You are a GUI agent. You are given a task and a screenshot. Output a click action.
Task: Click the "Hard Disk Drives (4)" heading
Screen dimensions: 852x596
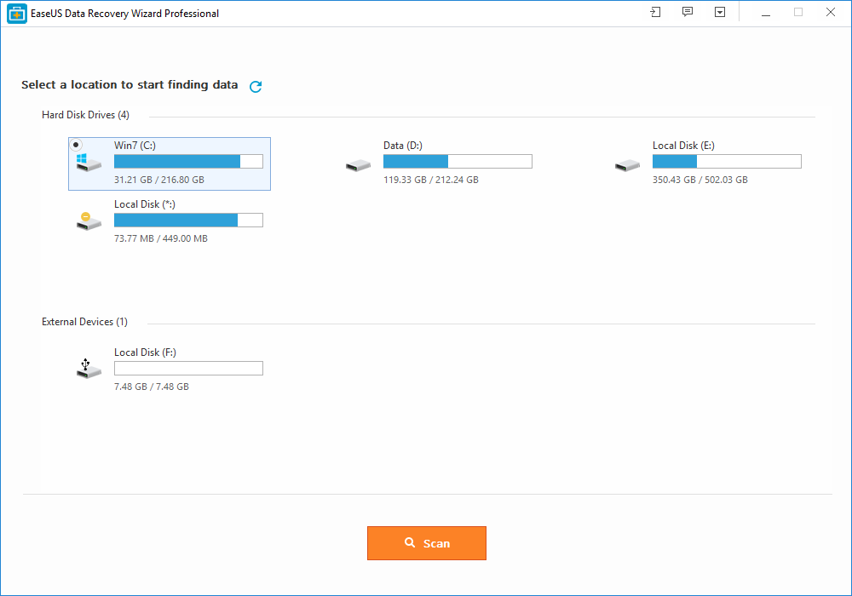click(85, 115)
